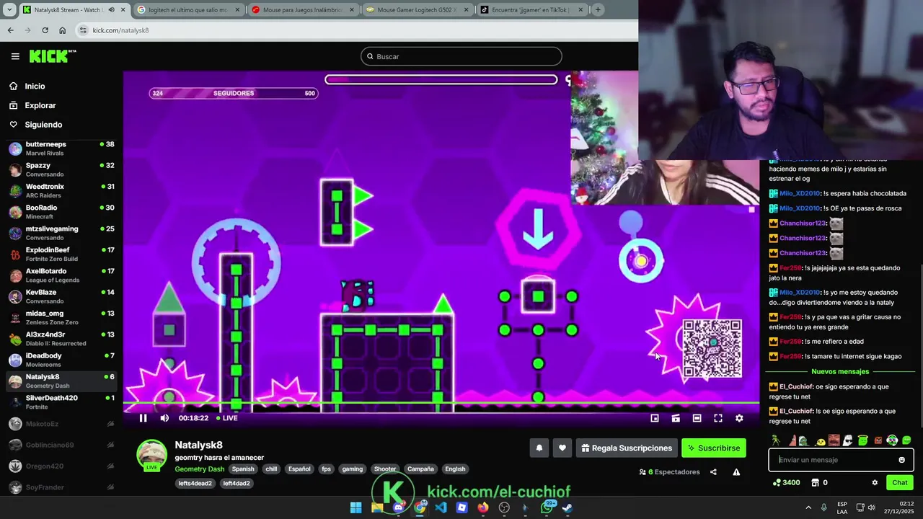Click the Enviar un mensaje field
The height and width of the screenshot is (519, 923).
[x=841, y=460]
